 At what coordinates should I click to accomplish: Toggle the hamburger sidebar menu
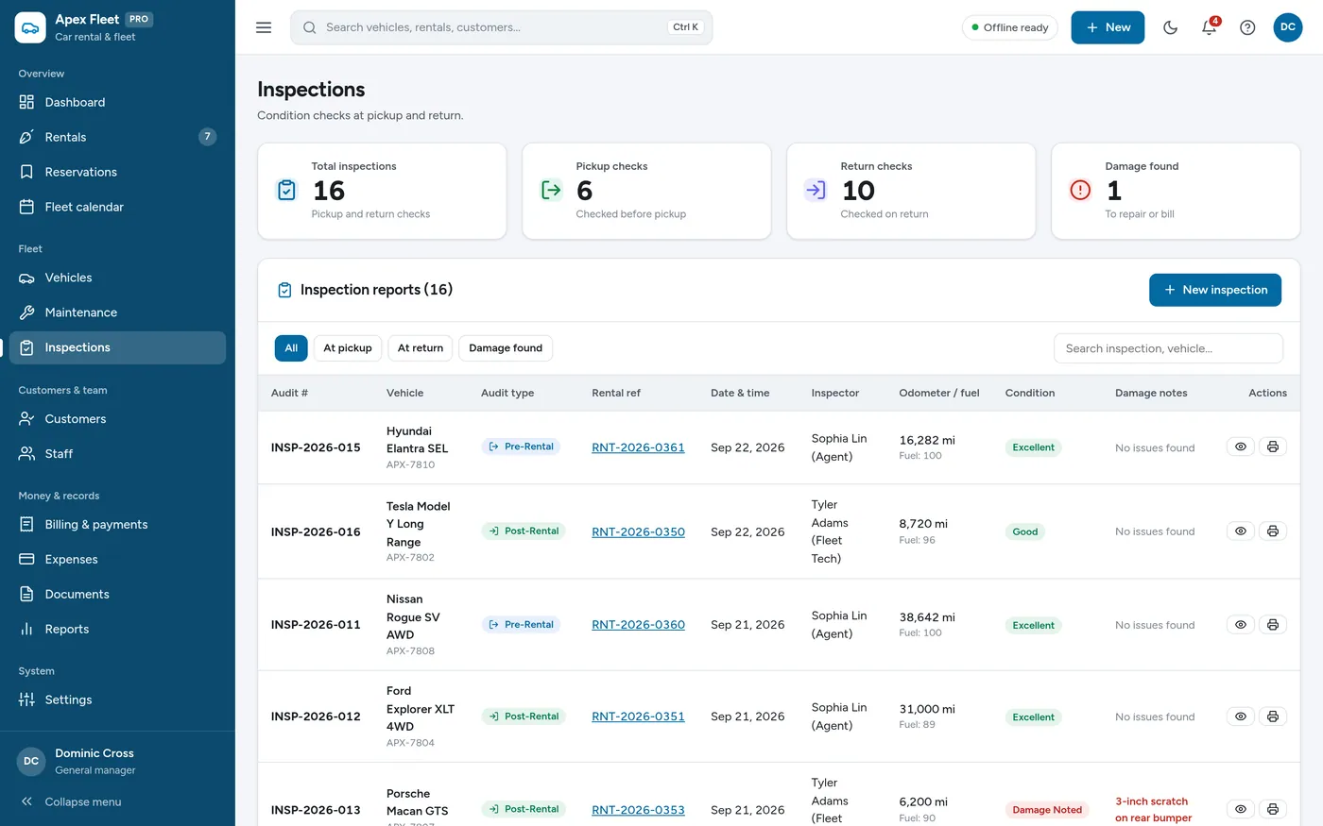pyautogui.click(x=264, y=27)
